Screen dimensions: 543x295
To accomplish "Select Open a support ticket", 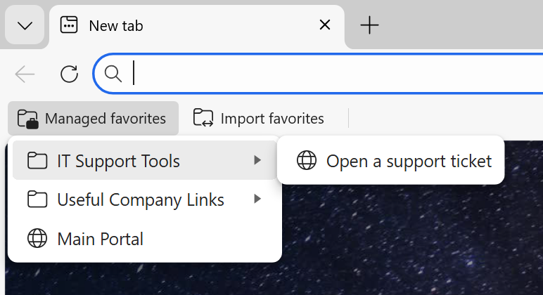I will (x=390, y=160).
